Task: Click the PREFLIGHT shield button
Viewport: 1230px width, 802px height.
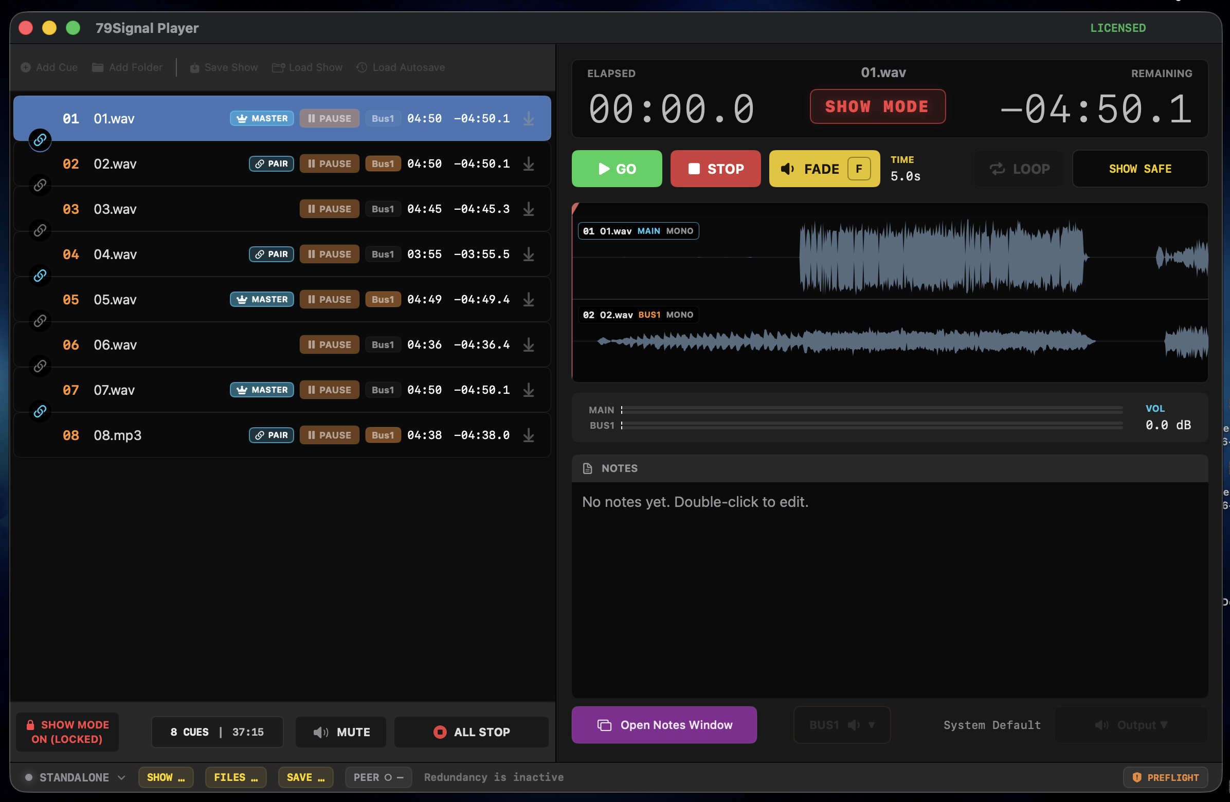Action: point(1165,777)
